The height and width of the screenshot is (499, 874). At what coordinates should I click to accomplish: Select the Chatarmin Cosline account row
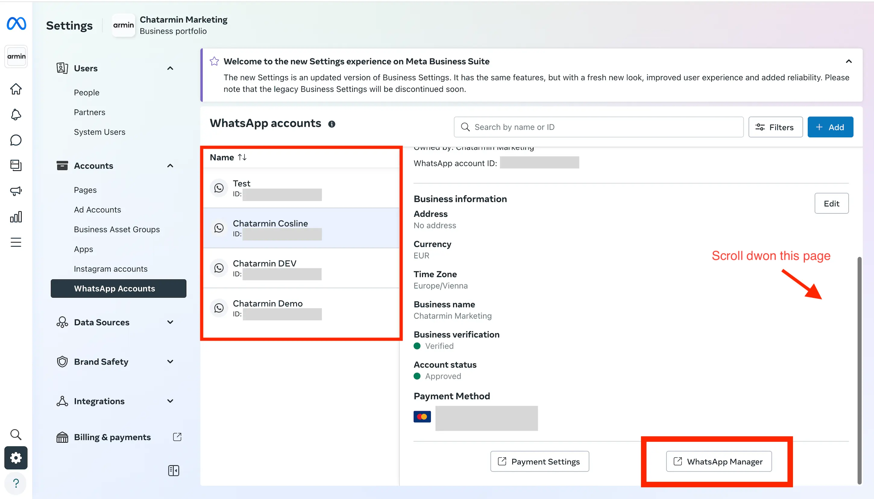[301, 228]
